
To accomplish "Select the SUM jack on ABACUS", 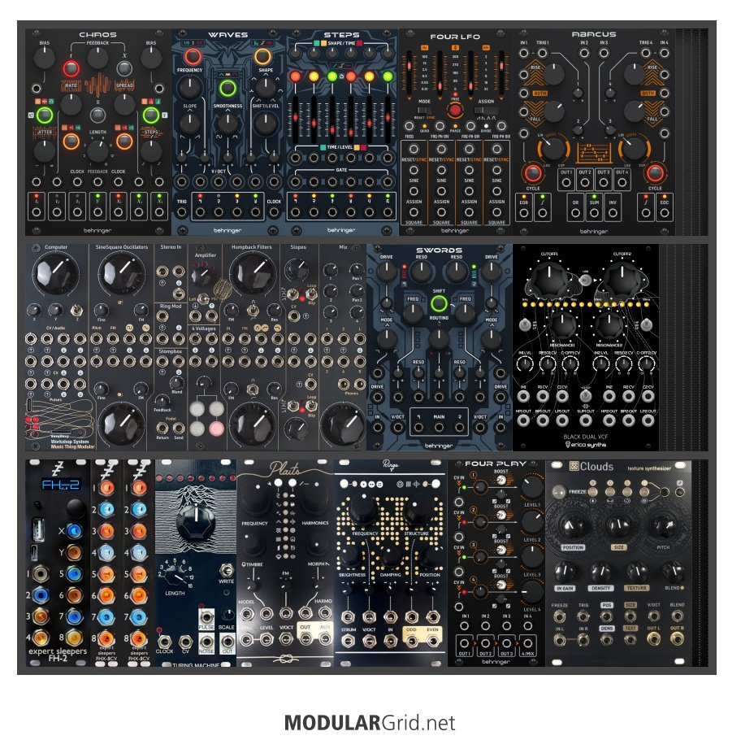I will 594,213.
